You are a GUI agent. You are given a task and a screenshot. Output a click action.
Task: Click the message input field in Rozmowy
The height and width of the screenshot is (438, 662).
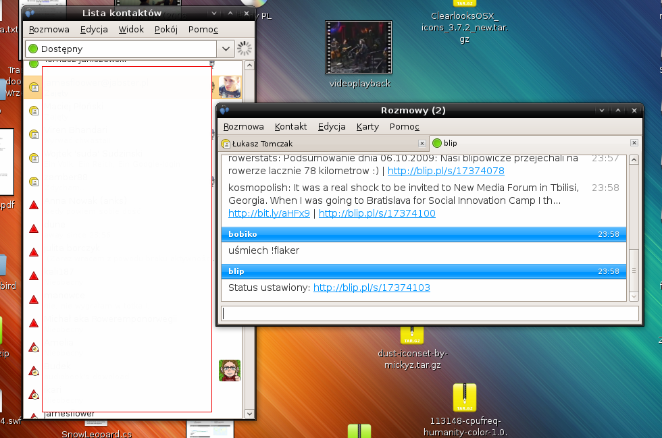(x=430, y=313)
